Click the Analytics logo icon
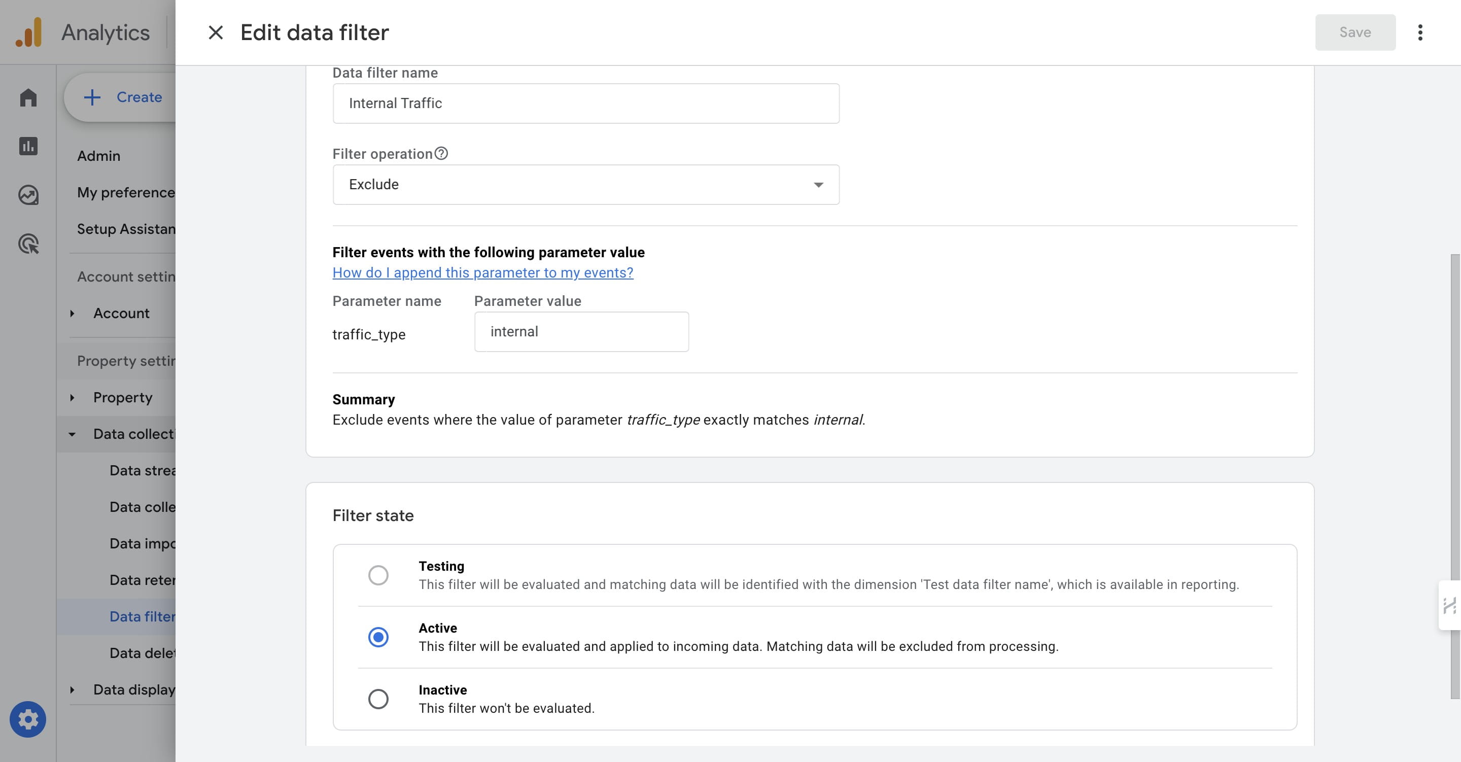 [29, 32]
